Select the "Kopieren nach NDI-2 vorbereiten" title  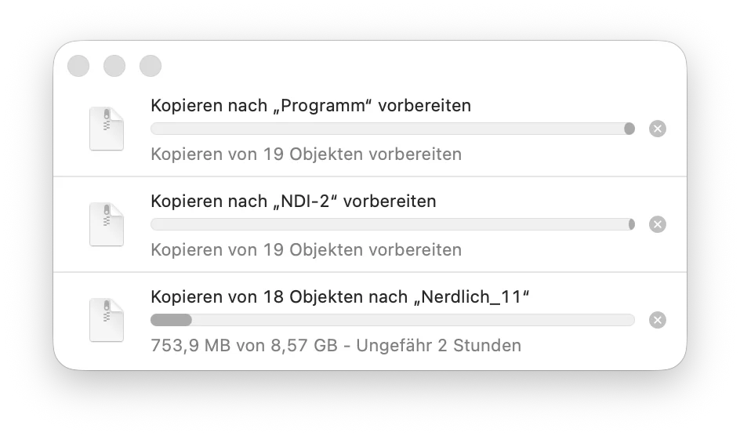[x=293, y=201]
